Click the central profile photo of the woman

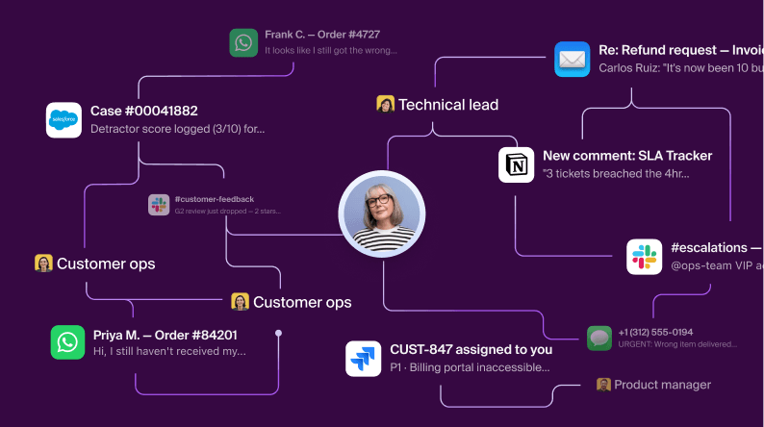pyautogui.click(x=382, y=213)
